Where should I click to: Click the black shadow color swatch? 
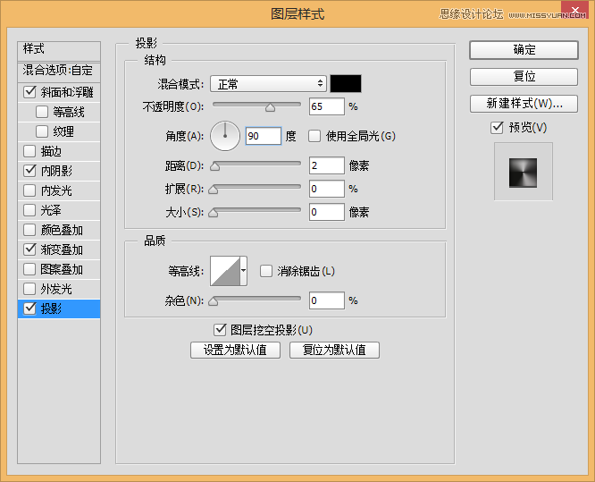point(346,83)
